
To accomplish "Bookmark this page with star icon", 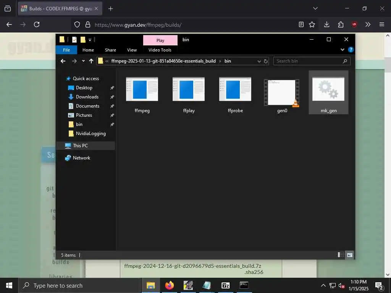I will click(x=312, y=24).
